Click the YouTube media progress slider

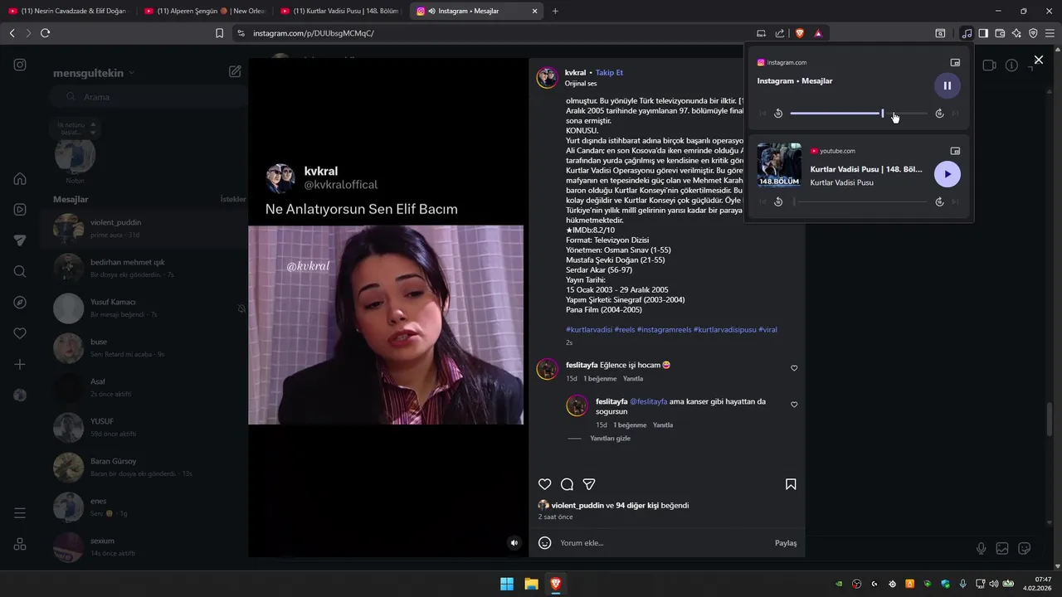click(x=859, y=201)
